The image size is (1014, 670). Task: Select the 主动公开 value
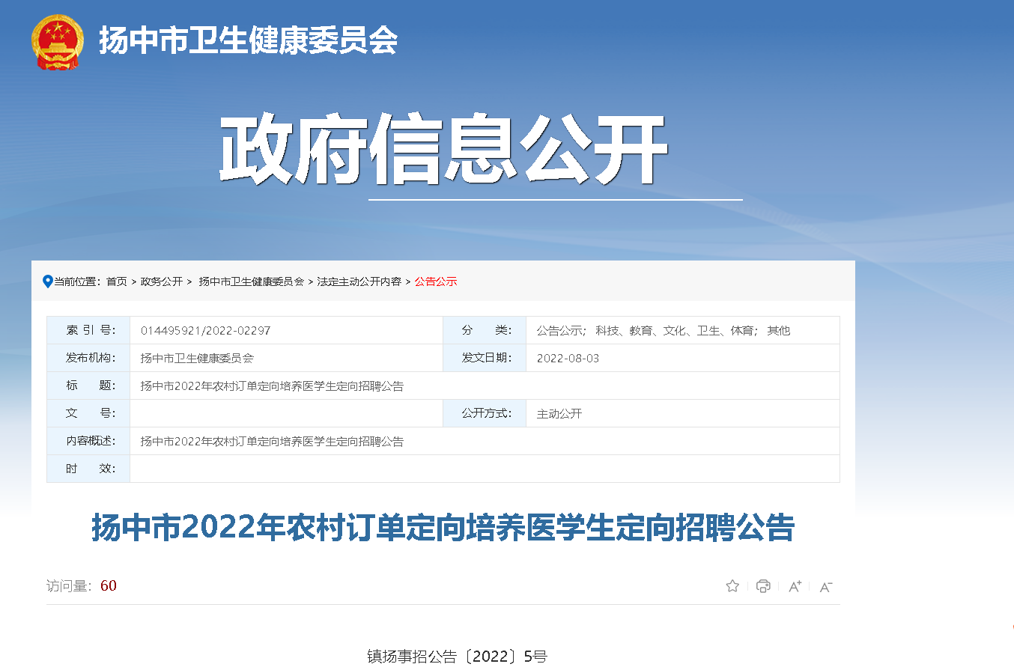pos(559,413)
